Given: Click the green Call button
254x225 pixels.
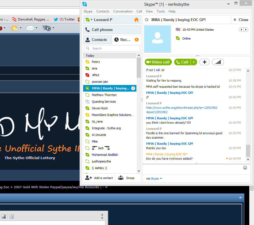Looking at the screenshot, I should click(x=182, y=62).
